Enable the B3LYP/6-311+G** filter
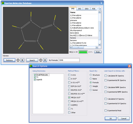This screenshot has height=124, width=133. tap(69, 94)
